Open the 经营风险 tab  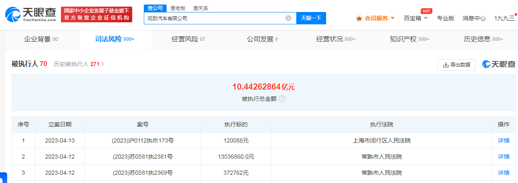tap(188, 39)
